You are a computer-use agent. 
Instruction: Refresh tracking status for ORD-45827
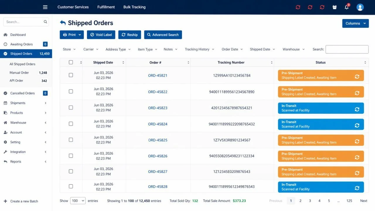tap(357, 173)
